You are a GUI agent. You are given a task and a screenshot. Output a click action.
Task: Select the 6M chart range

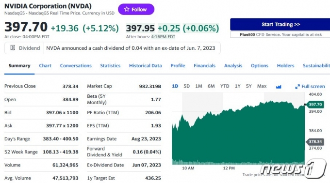click(211, 86)
